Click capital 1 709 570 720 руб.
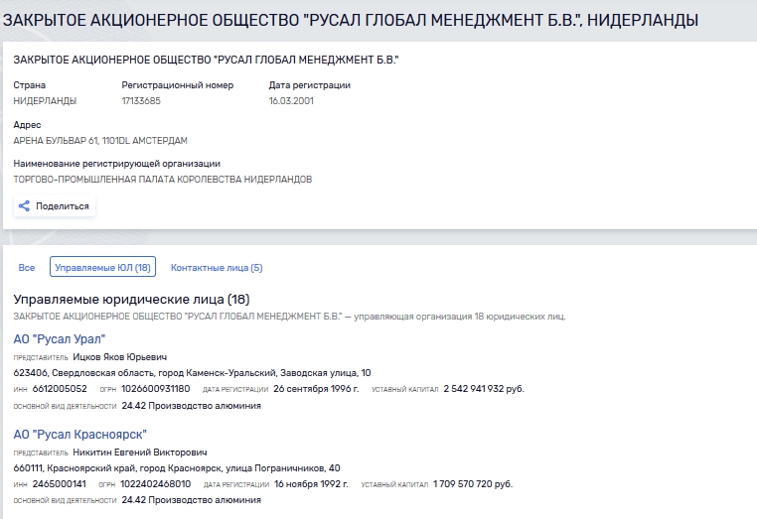Image resolution: width=757 pixels, height=519 pixels. point(473,484)
